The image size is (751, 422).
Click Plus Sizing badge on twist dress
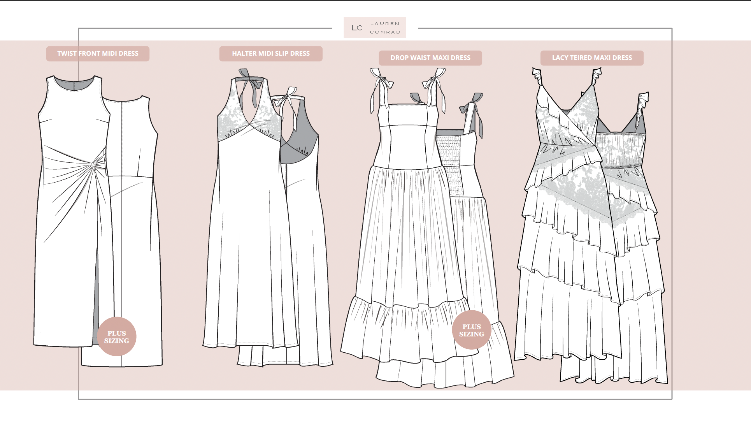[116, 337]
